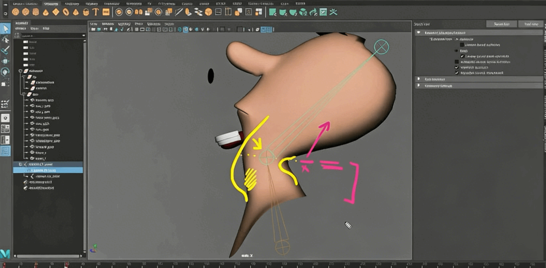546x268 pixels.
Task: Select the second radio button in Tool Settings
Action: click(457, 50)
